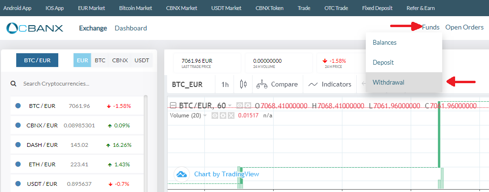Select Balances from Funds menu
489x192 pixels.
click(x=404, y=42)
